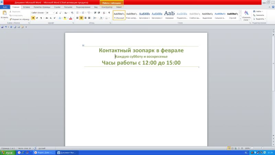This screenshot has width=275, height=155.
Task: Switch to the Конструктор table tab
Action: [x=107, y=7]
